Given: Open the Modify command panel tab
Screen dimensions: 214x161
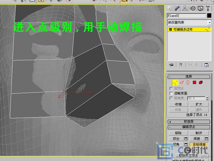Looking at the screenshot, I should pyautogui.click(x=178, y=8).
